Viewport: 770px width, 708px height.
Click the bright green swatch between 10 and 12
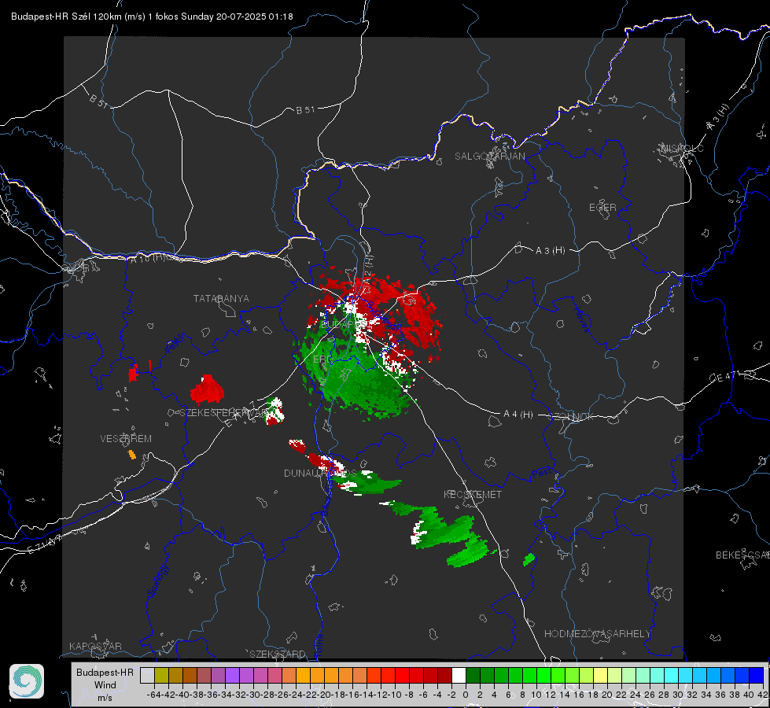543,676
